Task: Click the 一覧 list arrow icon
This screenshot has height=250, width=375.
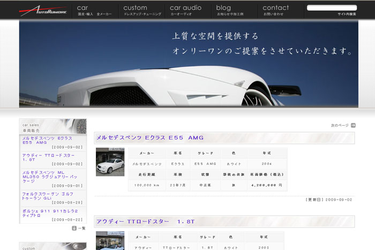Action: [74, 228]
